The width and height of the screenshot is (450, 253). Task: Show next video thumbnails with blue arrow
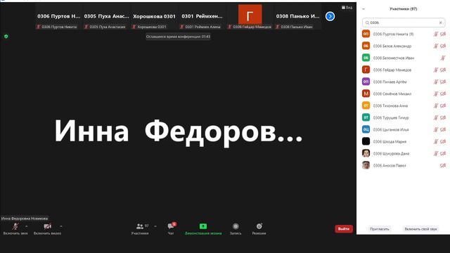(x=330, y=16)
